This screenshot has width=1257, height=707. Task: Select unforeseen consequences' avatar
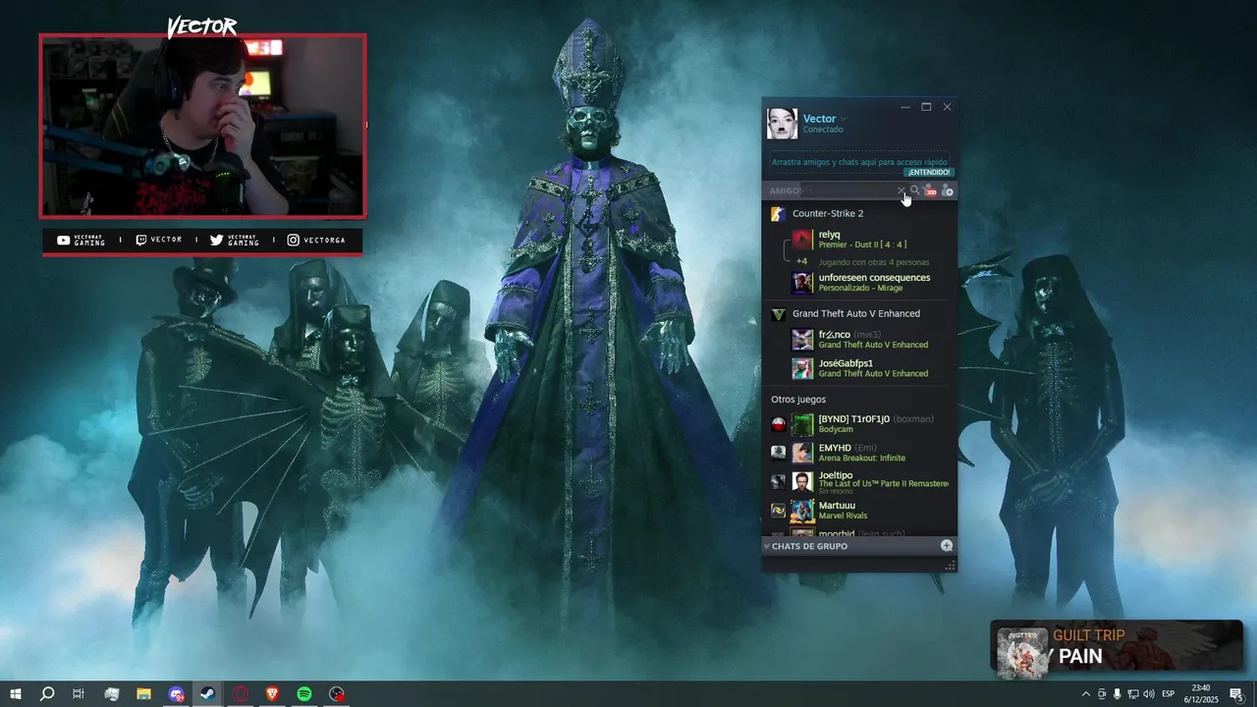pyautogui.click(x=802, y=283)
